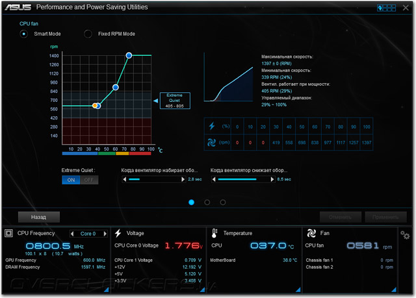This screenshot has width=416, height=298.
Task: Go to the second page dot
Action: click(x=207, y=203)
